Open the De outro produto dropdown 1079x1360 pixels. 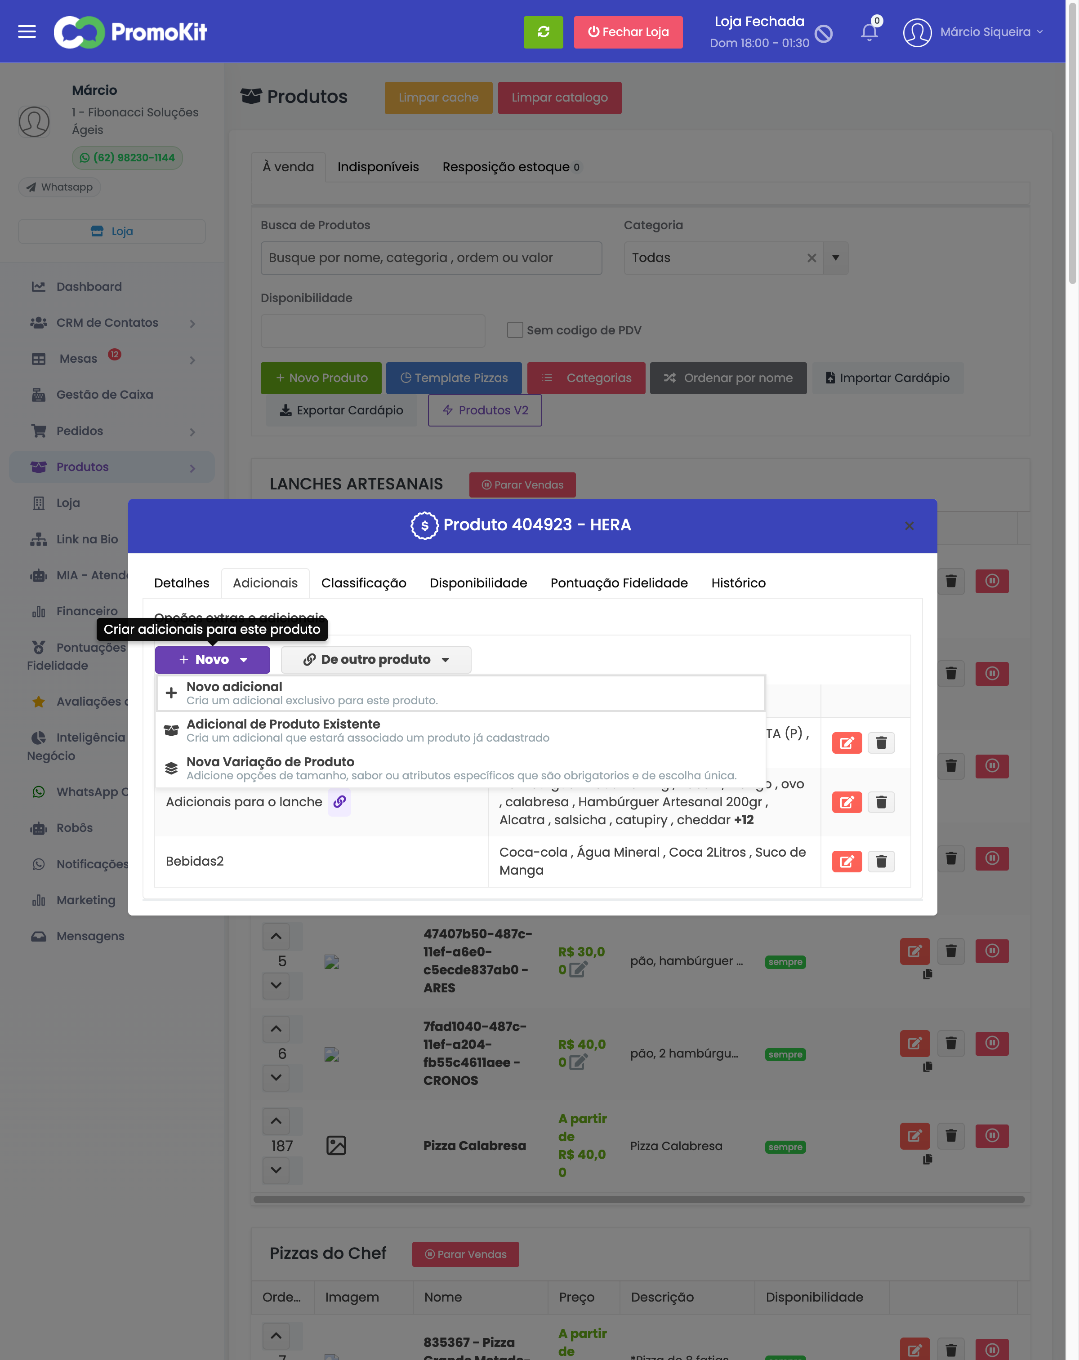pyautogui.click(x=376, y=659)
